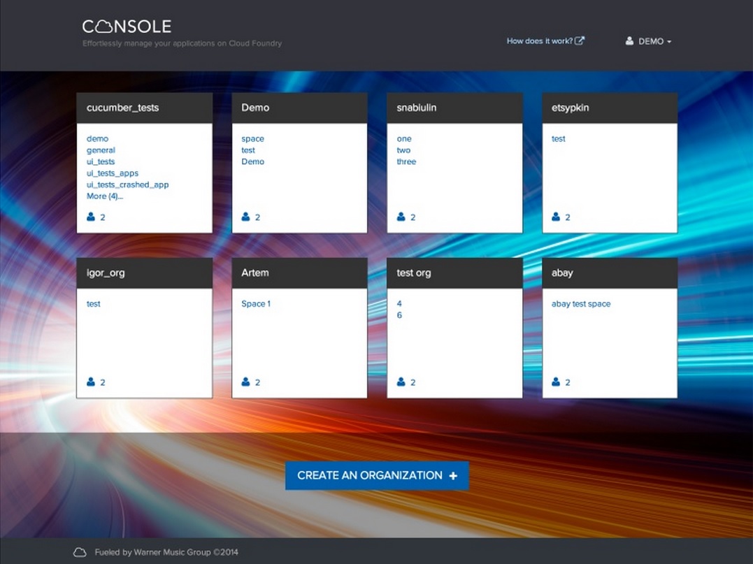
Task: Open the space link in Demo card
Action: [x=252, y=138]
